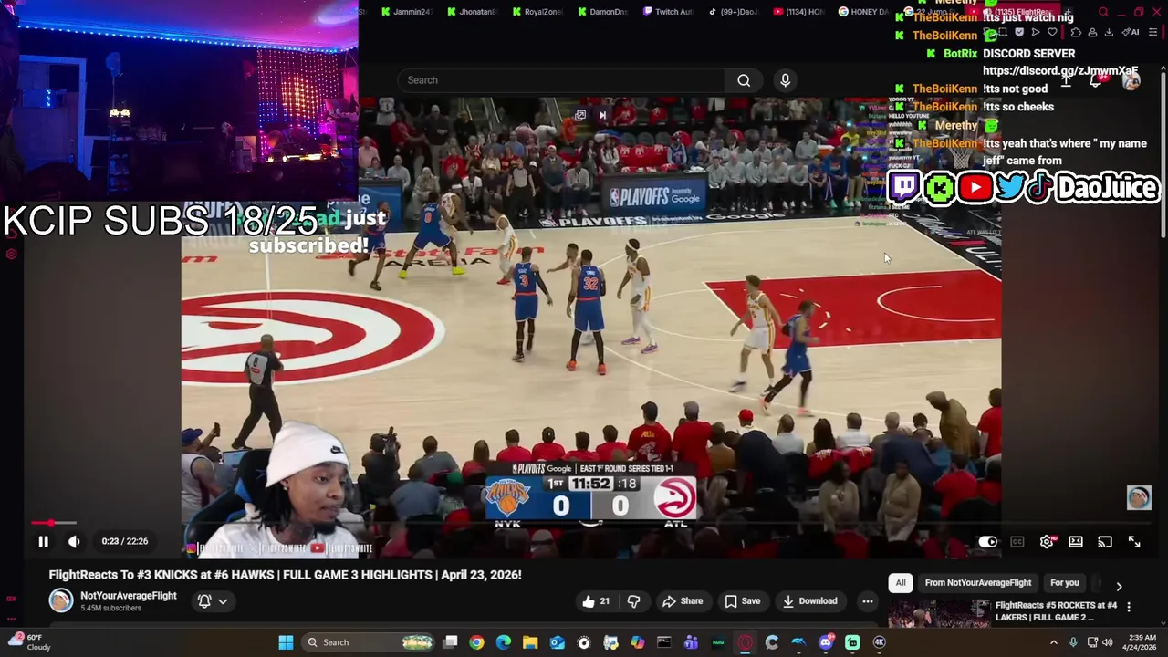The image size is (1168, 657).
Task: Switch to the DamonDns browser tab
Action: tap(603, 12)
